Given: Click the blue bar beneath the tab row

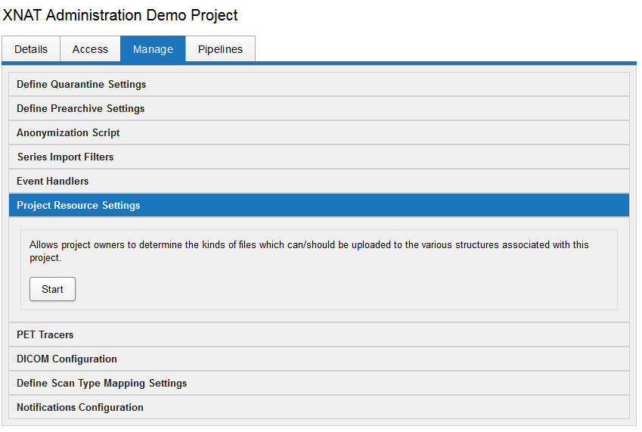Looking at the screenshot, I should tap(454, 64).
